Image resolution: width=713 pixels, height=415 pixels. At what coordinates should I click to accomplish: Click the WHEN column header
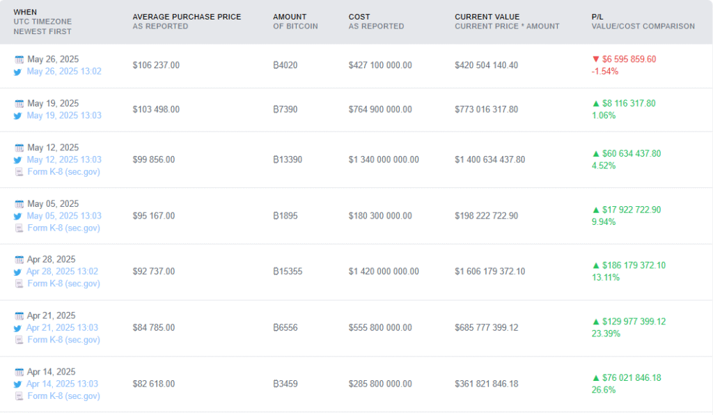26,13
